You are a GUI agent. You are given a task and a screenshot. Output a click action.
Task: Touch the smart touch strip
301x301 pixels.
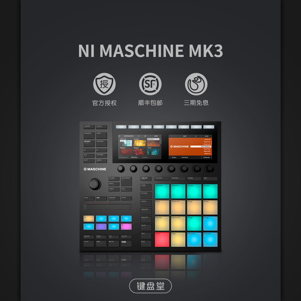point(108,207)
